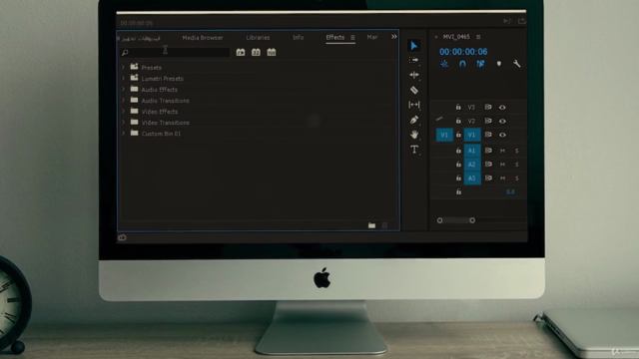Expand the Audio Transitions folder

[123, 100]
